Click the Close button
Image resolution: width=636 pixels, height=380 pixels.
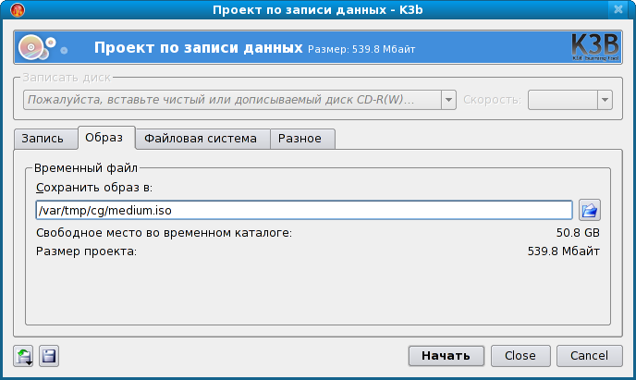[x=520, y=356]
